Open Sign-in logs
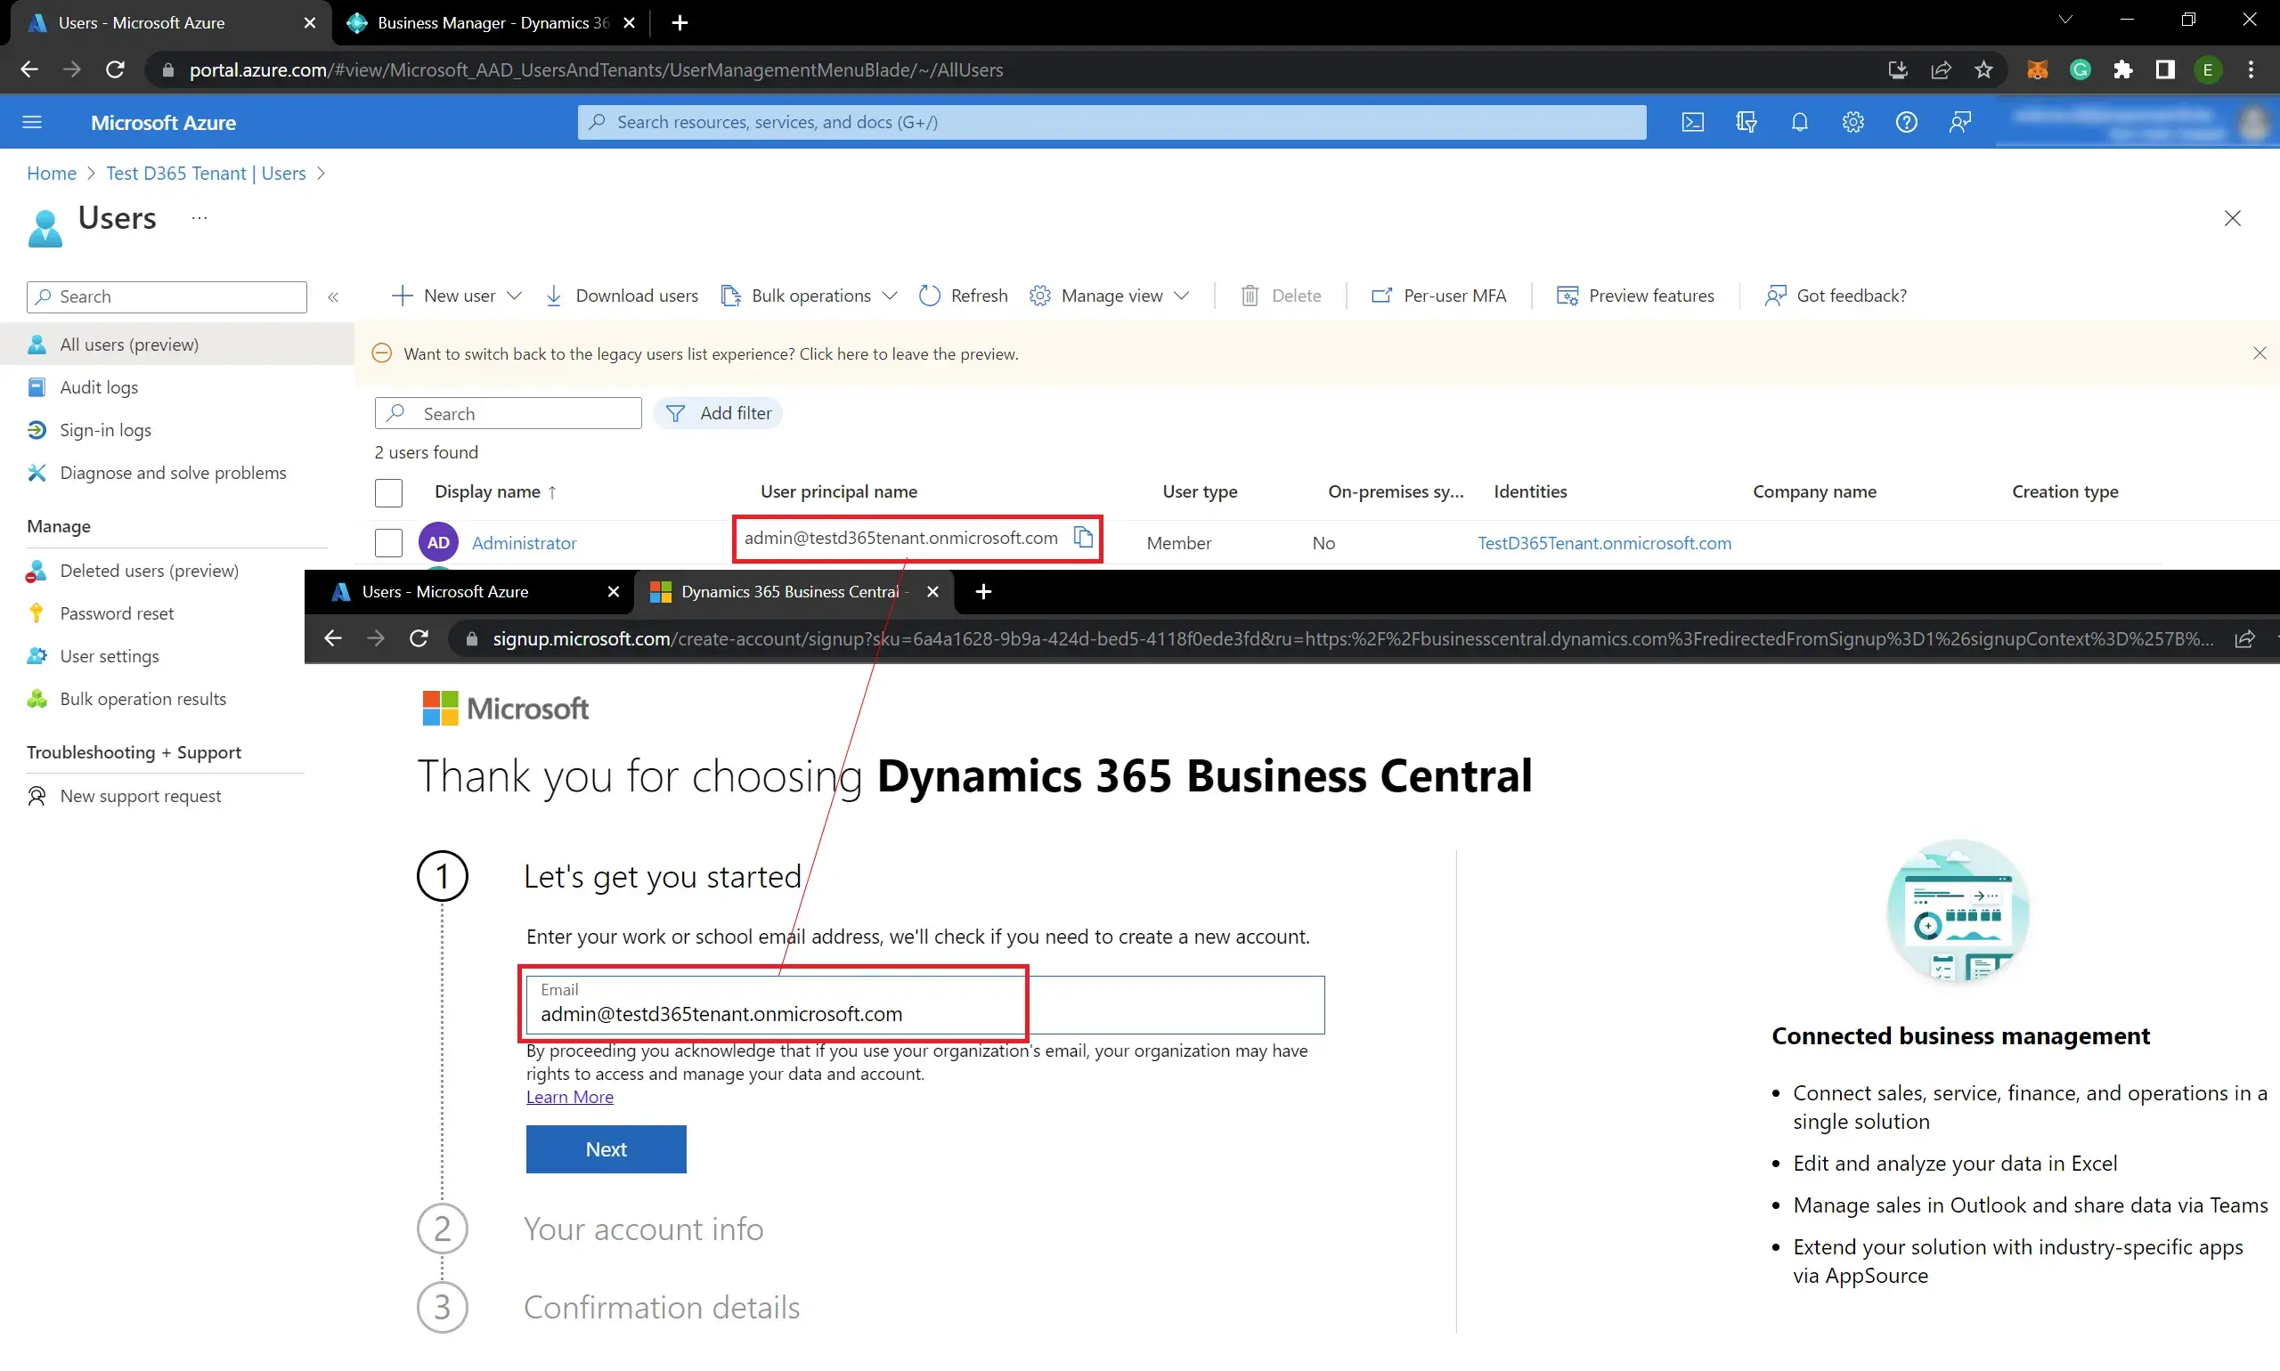Screen dimensions: 2280x1371 (105, 430)
